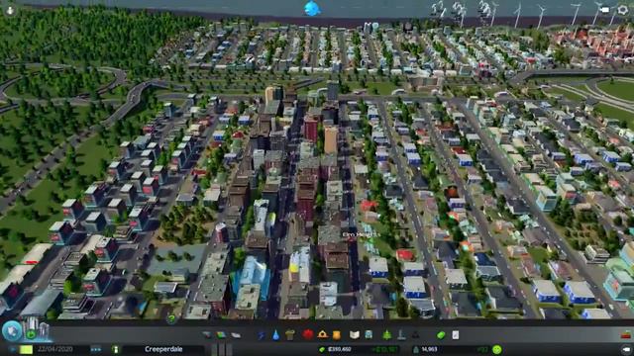Click the city funds amount display
634x356 pixels.
[340, 349]
